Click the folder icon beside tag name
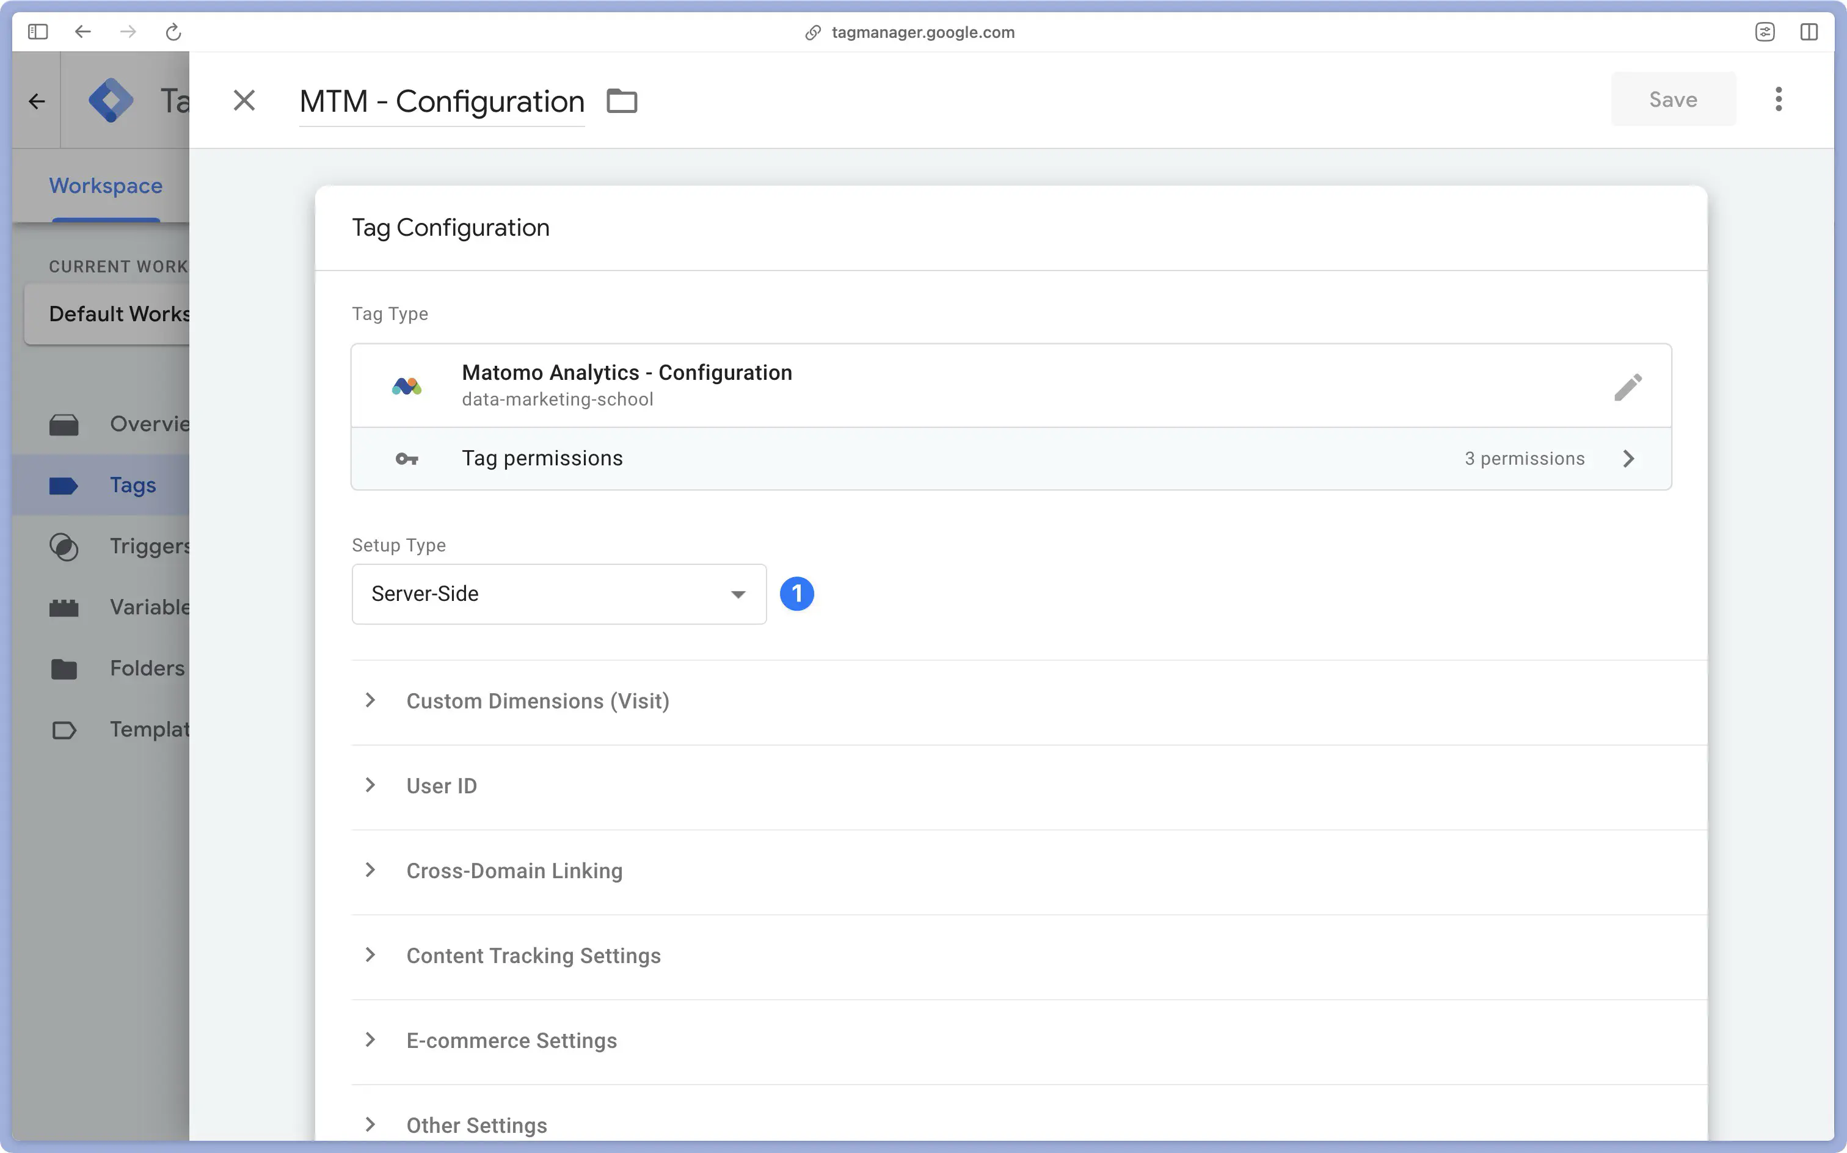This screenshot has height=1153, width=1847. click(x=622, y=101)
